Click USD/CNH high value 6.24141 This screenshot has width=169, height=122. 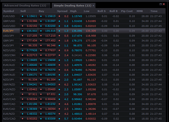[77, 55]
